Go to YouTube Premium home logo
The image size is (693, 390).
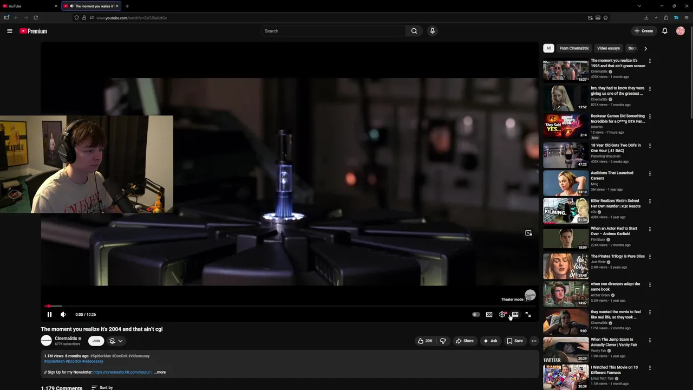(34, 31)
